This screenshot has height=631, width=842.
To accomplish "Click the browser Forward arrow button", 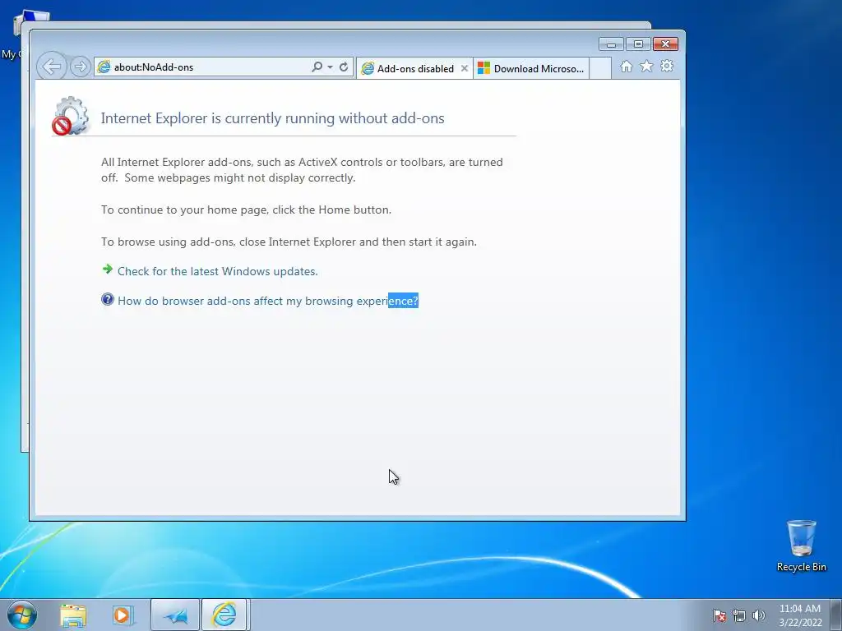I will click(80, 67).
